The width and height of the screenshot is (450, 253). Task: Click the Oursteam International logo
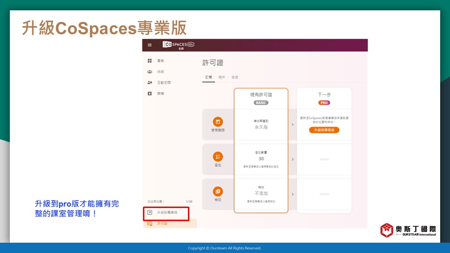click(x=408, y=230)
